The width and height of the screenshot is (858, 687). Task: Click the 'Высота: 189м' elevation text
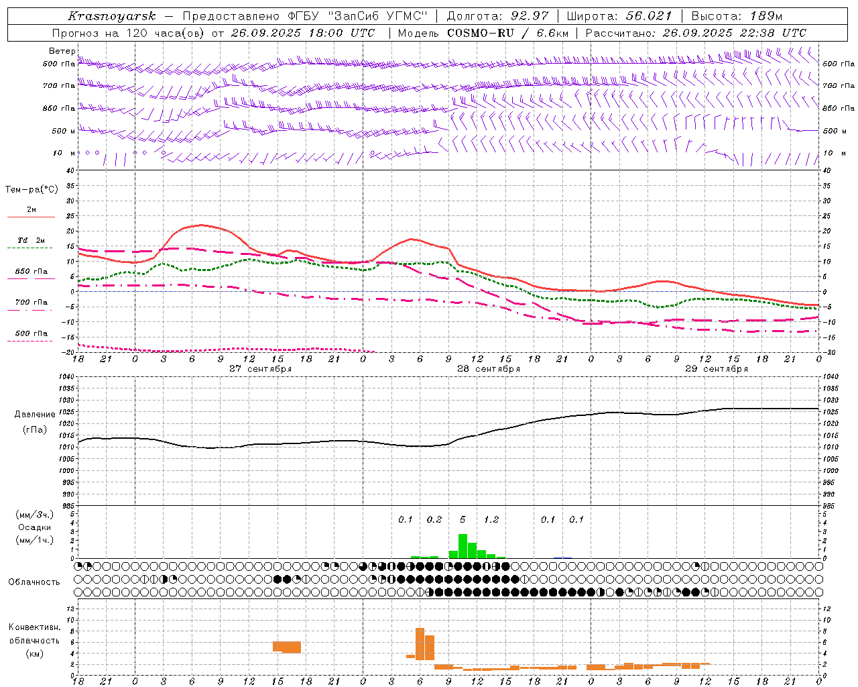737,16
